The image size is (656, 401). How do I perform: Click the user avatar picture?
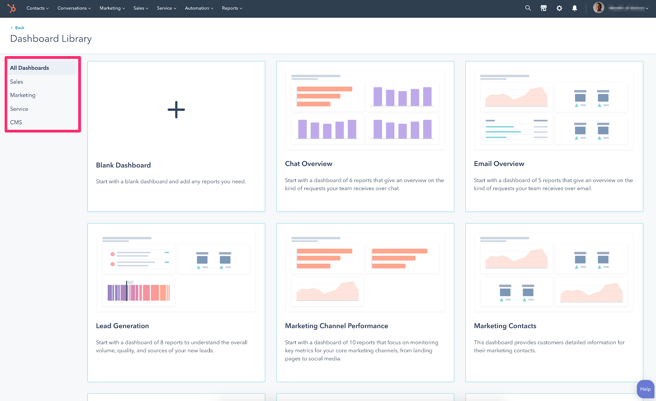click(x=598, y=8)
